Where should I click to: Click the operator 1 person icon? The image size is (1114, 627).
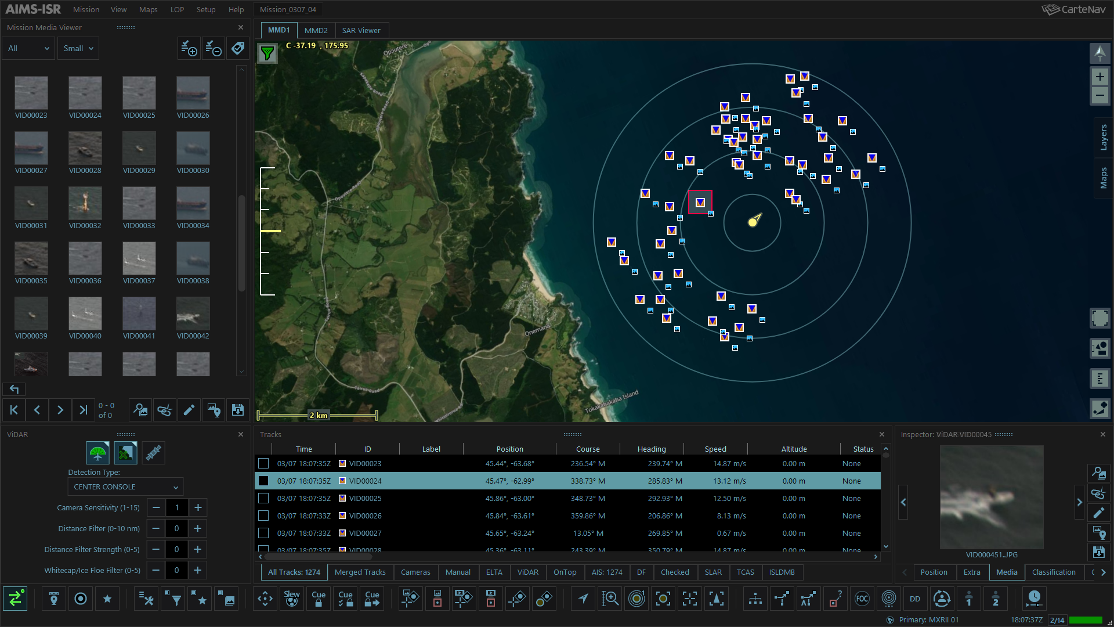tap(968, 599)
